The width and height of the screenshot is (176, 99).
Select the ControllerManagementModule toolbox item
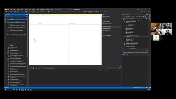[16, 21]
